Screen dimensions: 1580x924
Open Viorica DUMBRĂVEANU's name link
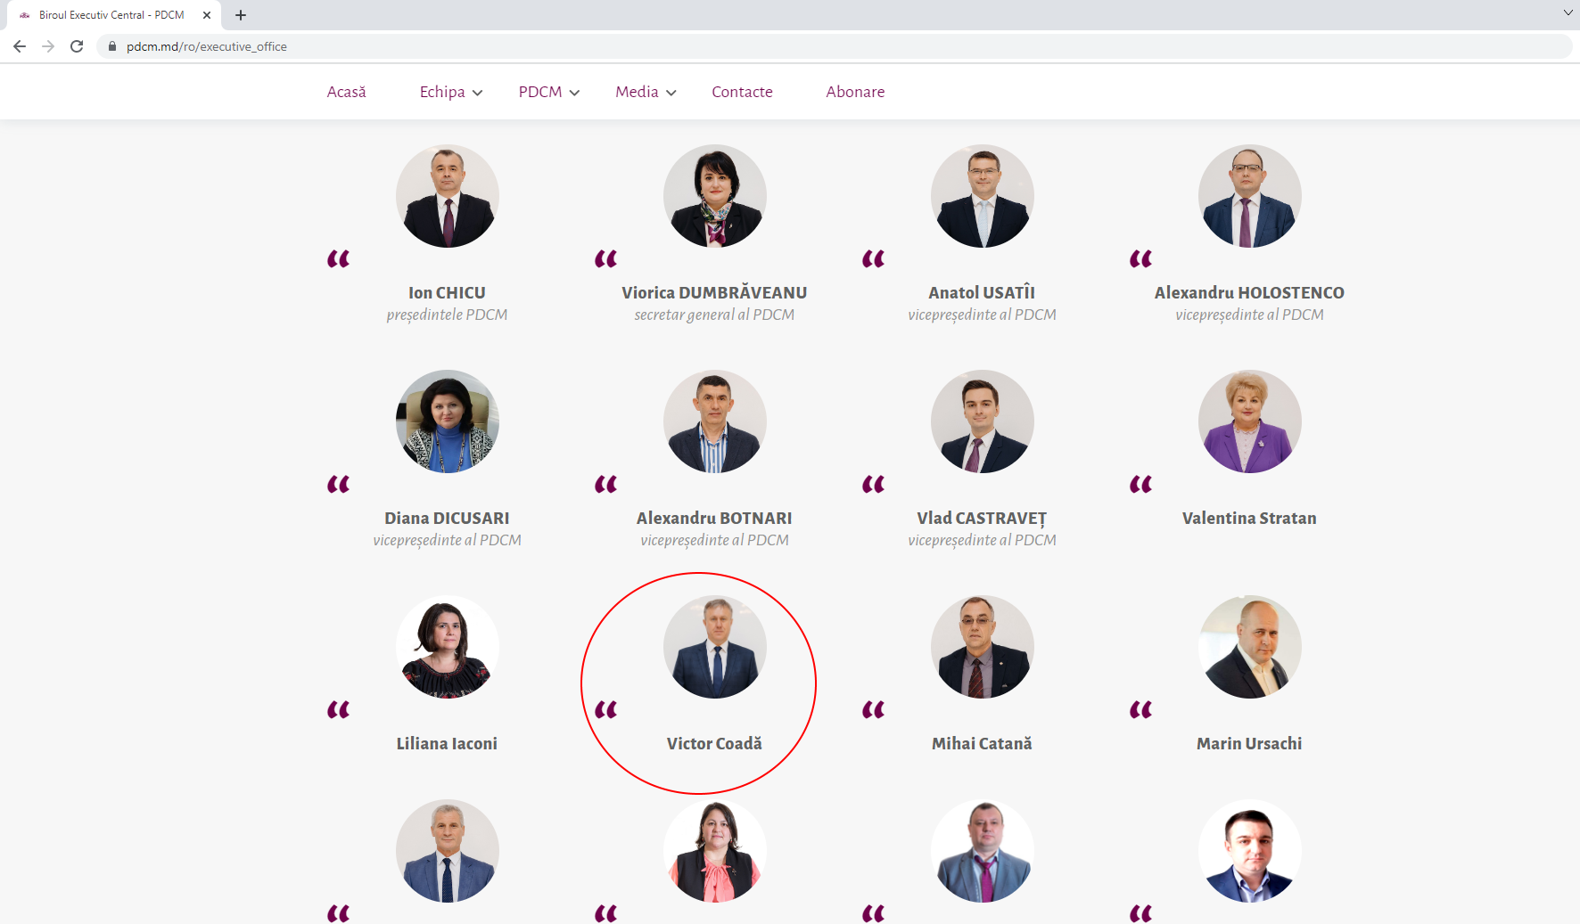(714, 292)
